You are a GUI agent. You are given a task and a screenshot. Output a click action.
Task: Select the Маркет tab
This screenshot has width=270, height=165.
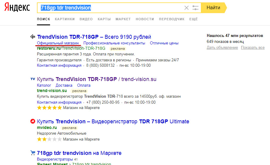pyautogui.click(x=123, y=19)
